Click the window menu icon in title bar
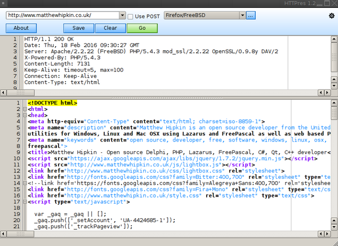 (x=3, y=3)
